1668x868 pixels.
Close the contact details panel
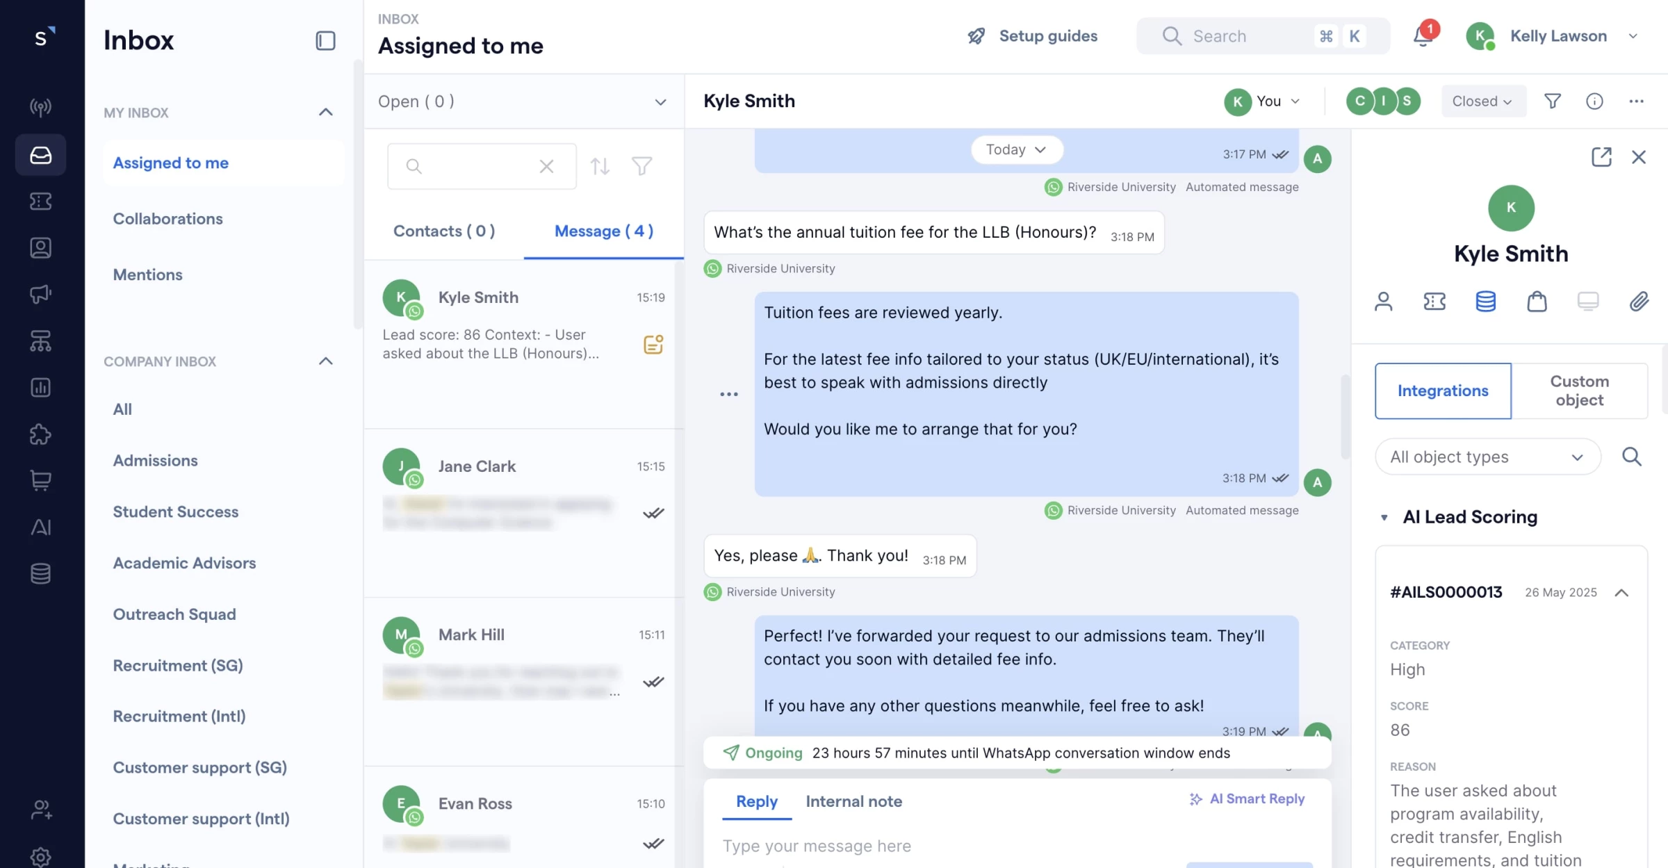1639,157
